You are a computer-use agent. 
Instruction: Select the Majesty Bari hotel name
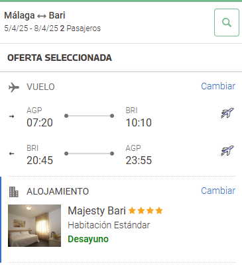97,210
